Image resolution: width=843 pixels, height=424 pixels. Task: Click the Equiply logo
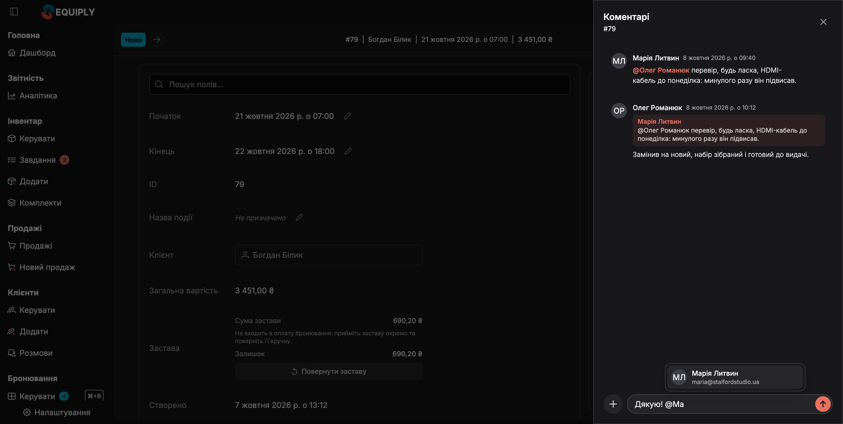click(x=68, y=12)
